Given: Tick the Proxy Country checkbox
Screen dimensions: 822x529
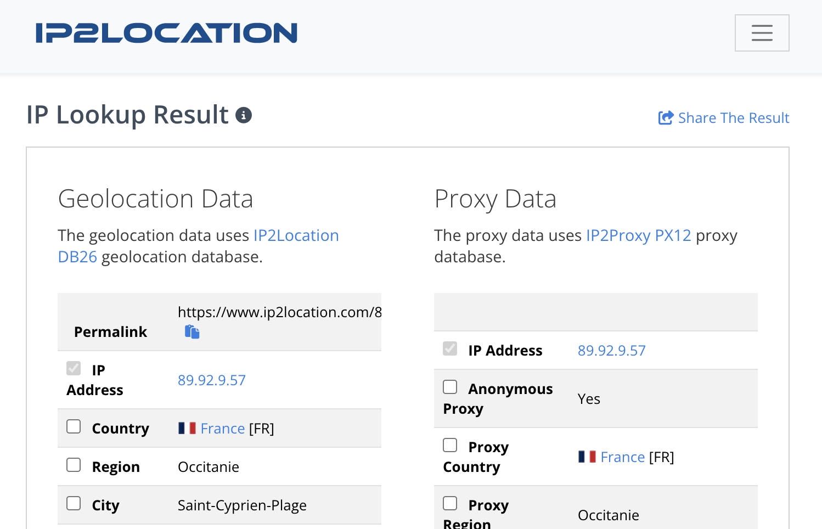Looking at the screenshot, I should 450,446.
